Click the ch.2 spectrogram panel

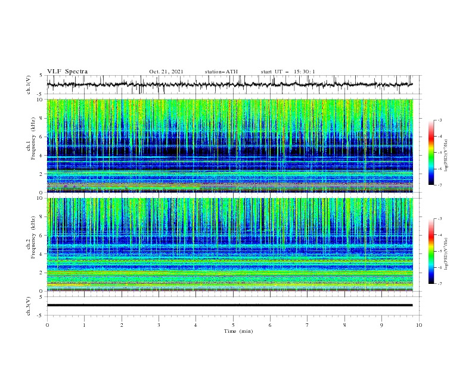point(230,245)
